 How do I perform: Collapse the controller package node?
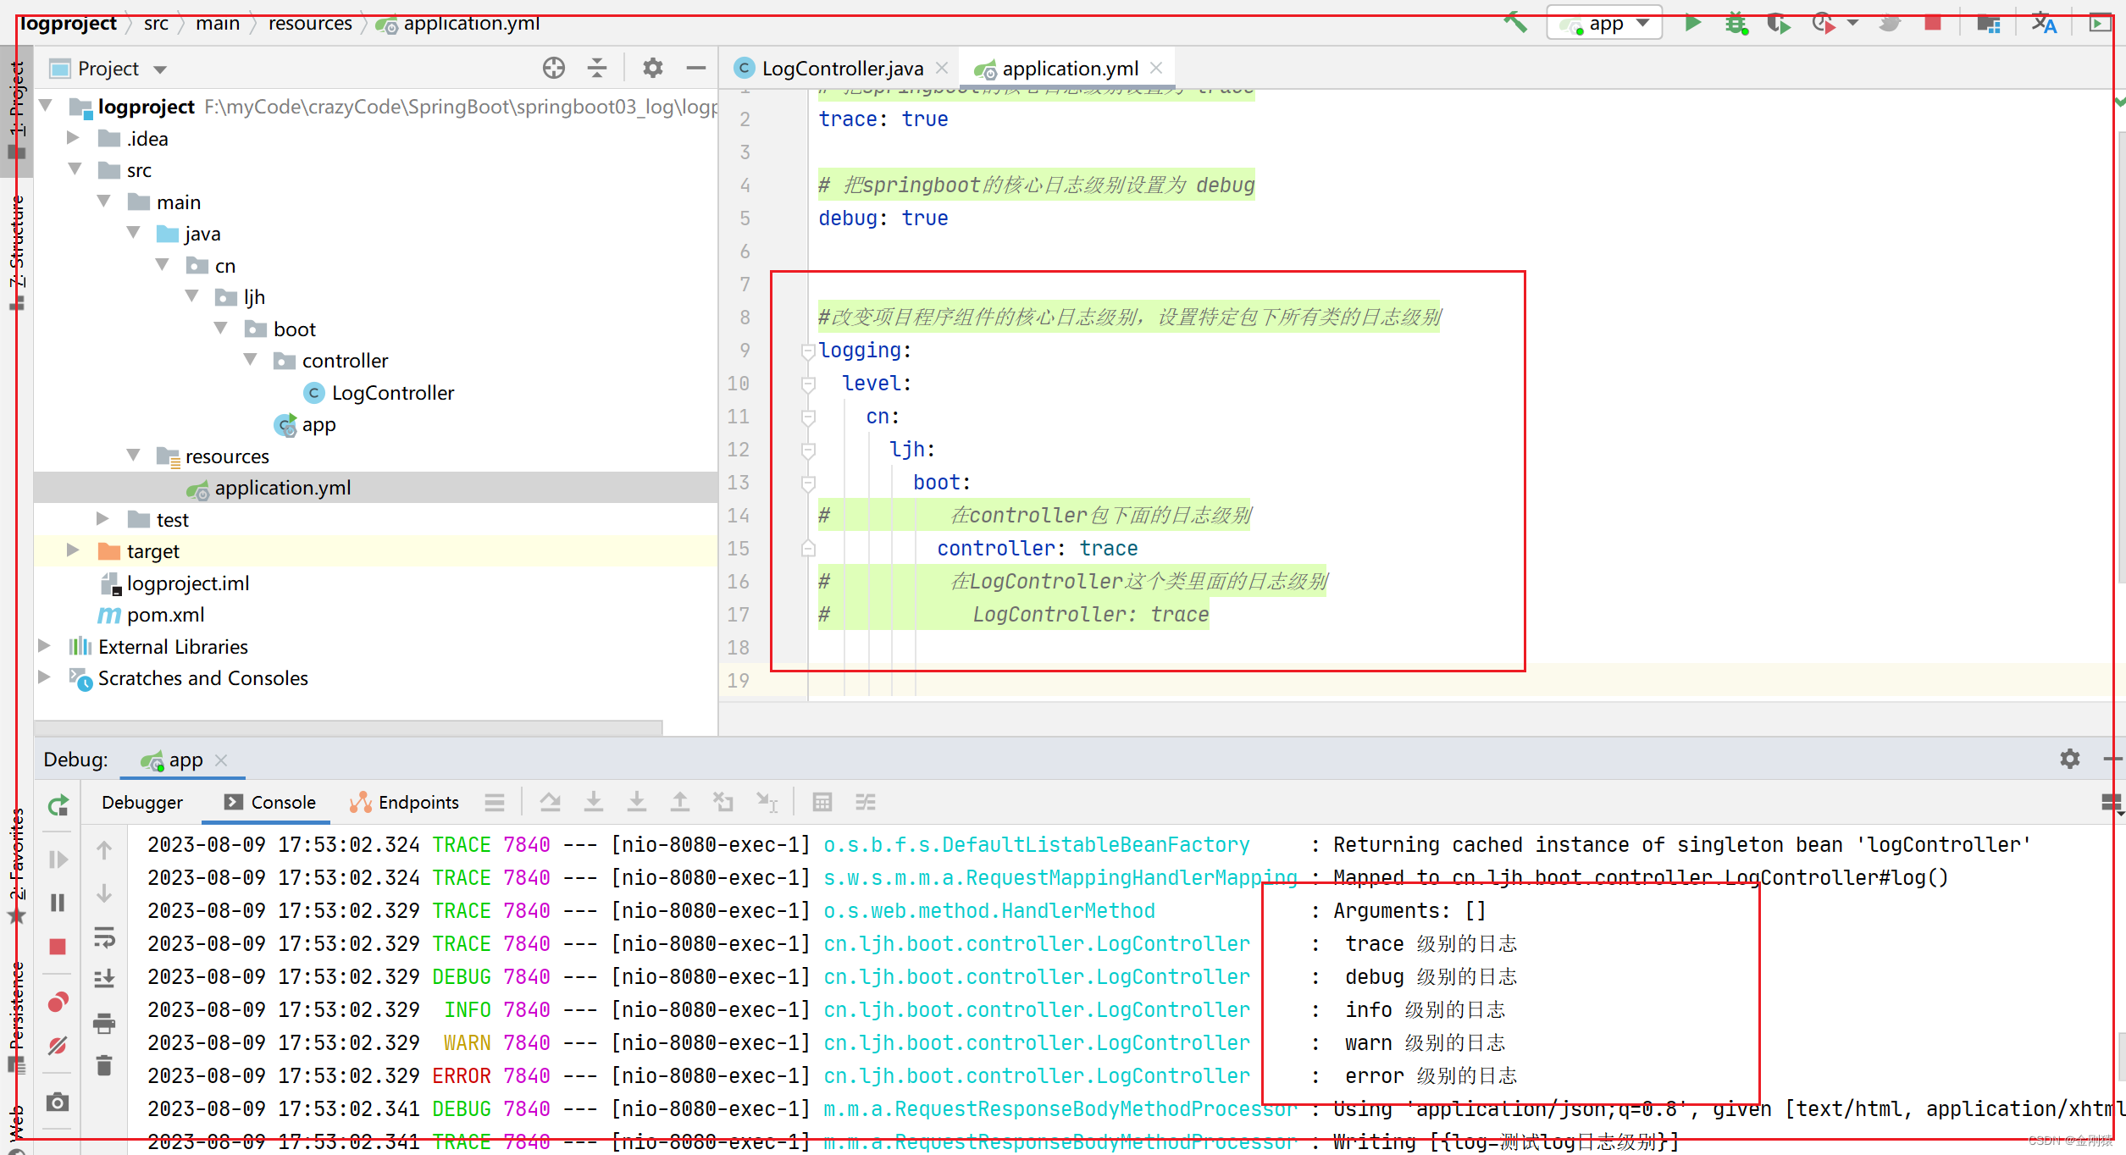point(250,360)
